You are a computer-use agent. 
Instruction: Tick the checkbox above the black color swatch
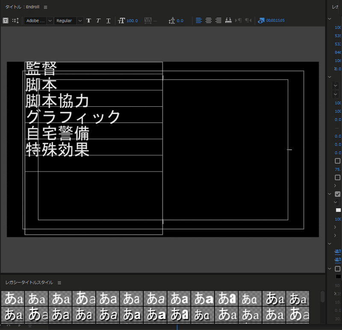337,269
